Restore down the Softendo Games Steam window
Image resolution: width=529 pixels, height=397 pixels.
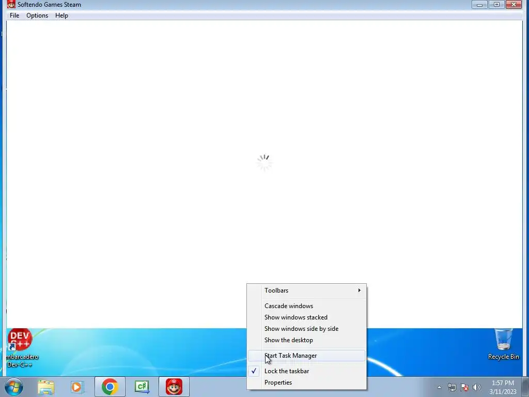496,4
